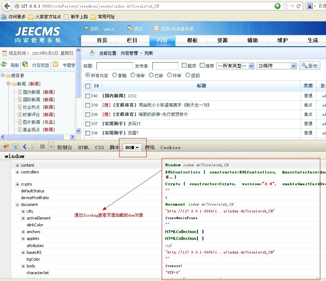Select the 退回 radio button
The image size is (326, 281).
(x=188, y=75)
